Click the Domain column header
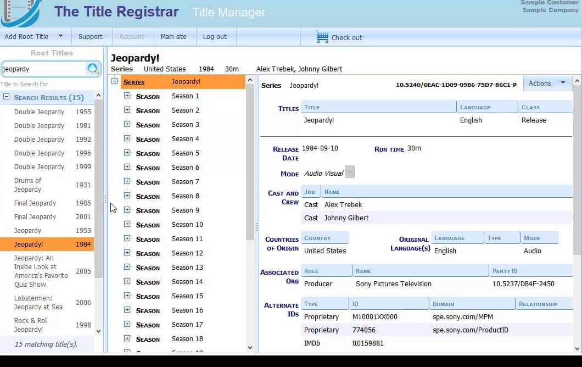 [x=472, y=304]
